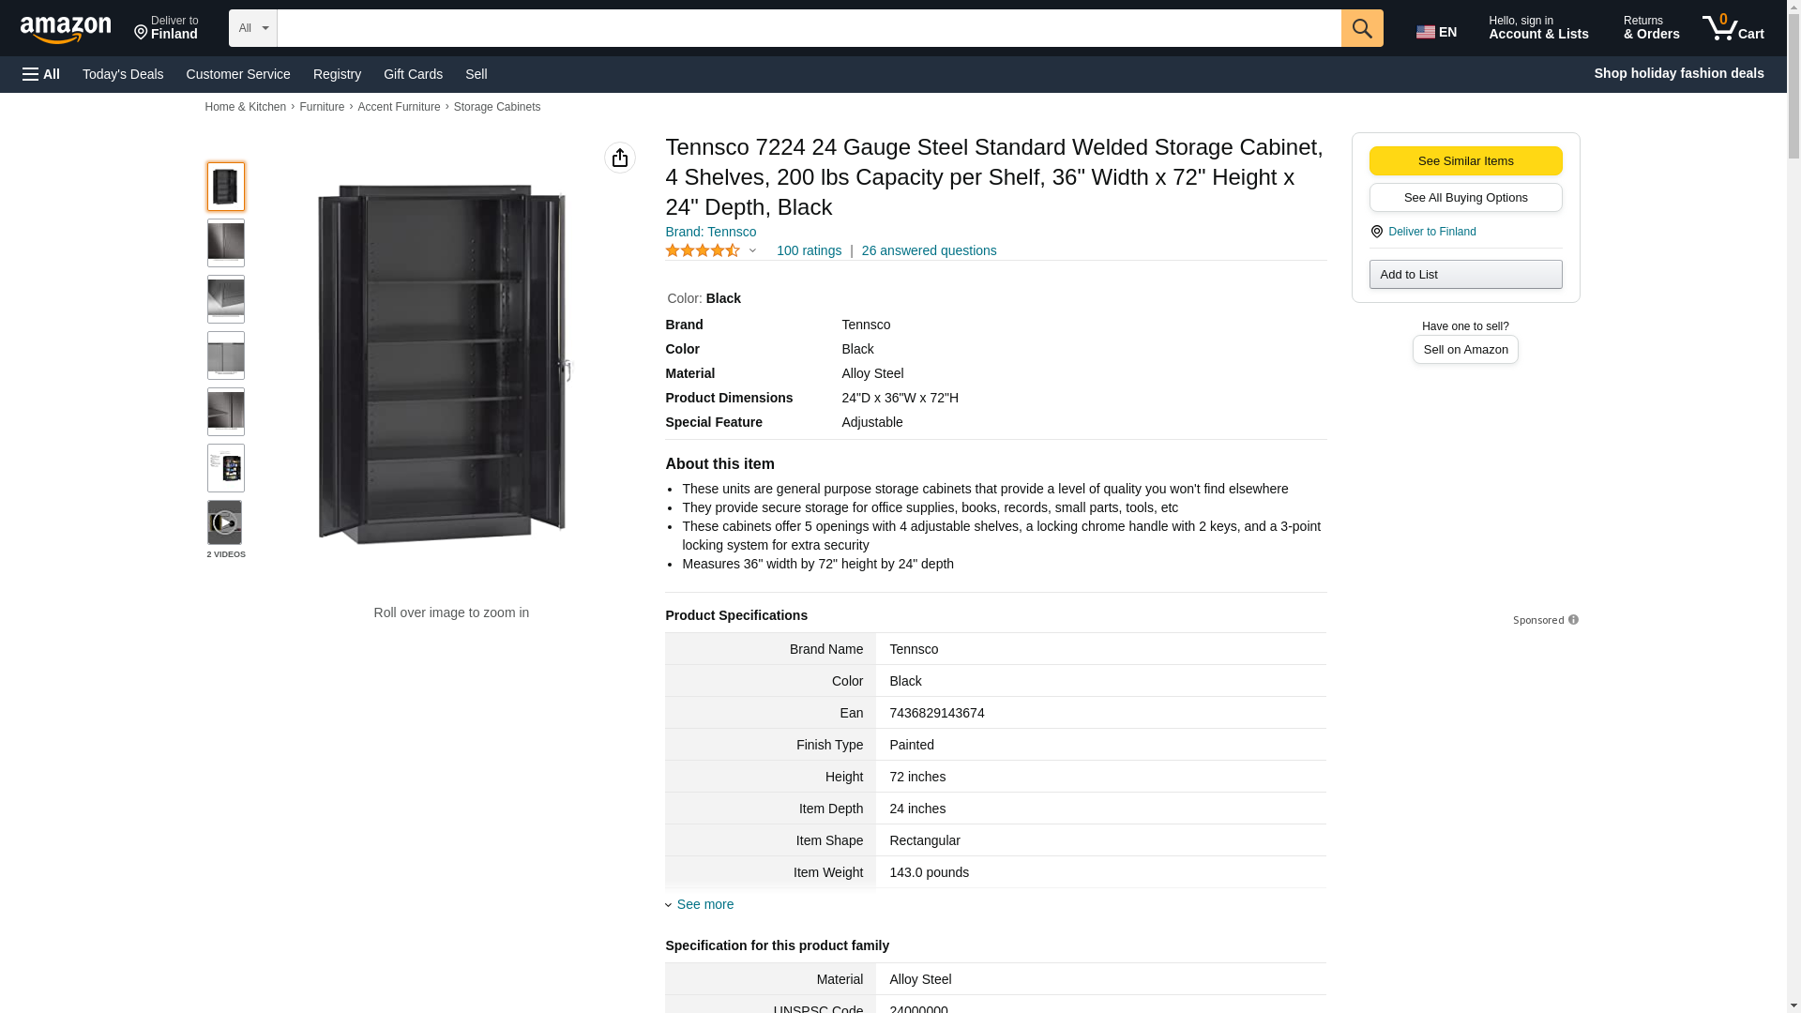
Task: Click Deliver to Finland in buy box
Action: 1431,232
